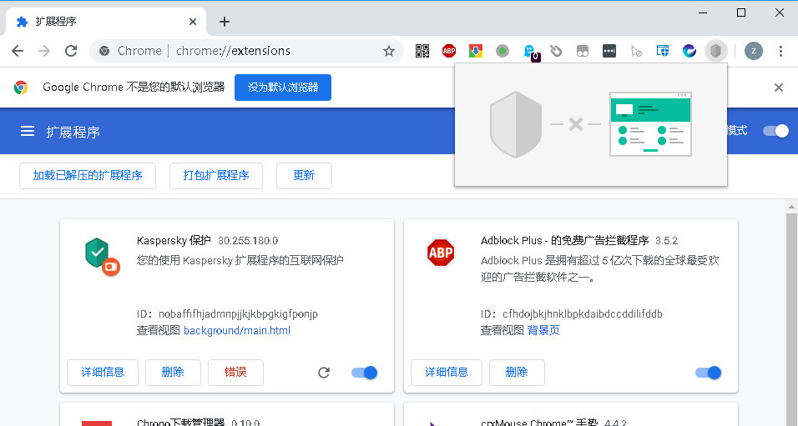Click the crxMouse cursor extension icon
Viewport: 798px width, 426px height.
636,51
